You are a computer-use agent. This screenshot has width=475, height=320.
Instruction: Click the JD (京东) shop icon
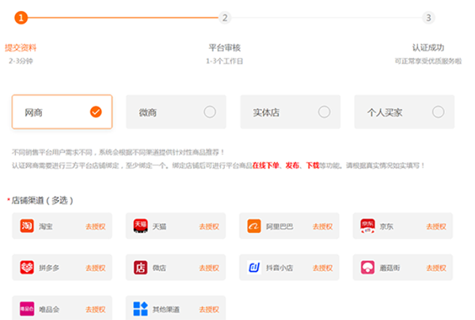(368, 226)
